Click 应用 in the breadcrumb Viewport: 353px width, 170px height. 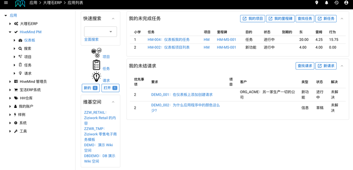(x=33, y=3)
